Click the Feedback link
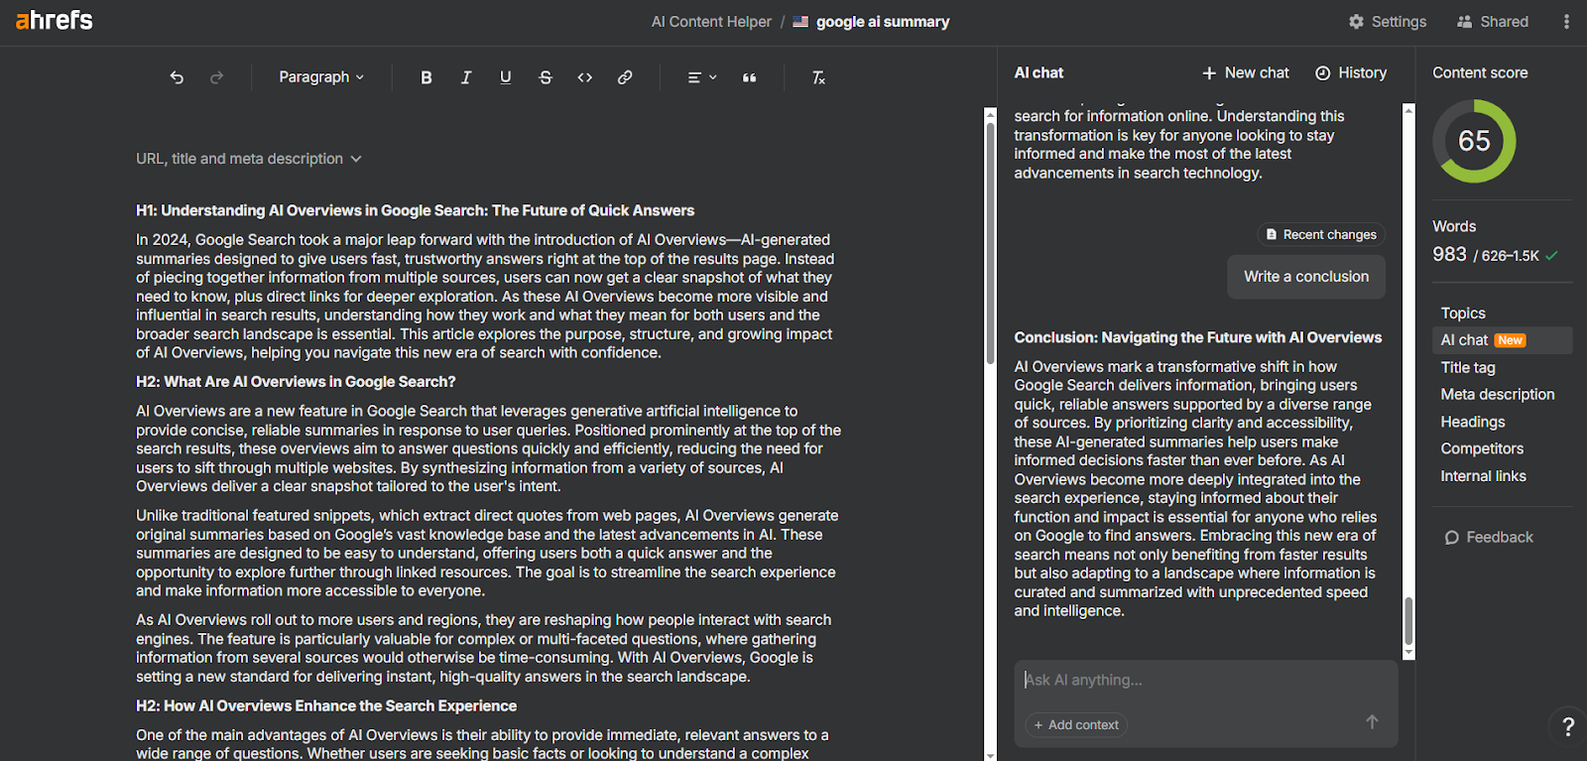Screen dimensions: 1587x761 [1489, 538]
